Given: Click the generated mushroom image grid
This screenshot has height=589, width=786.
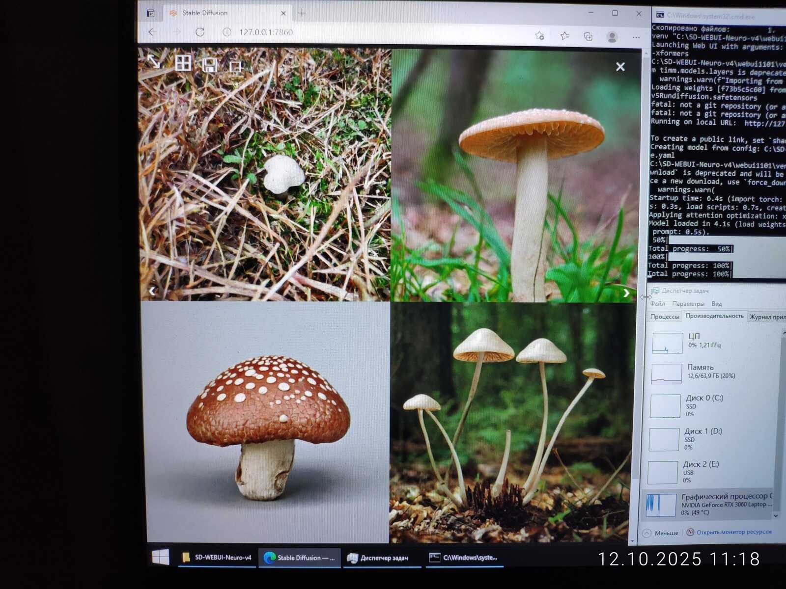Looking at the screenshot, I should (388, 296).
